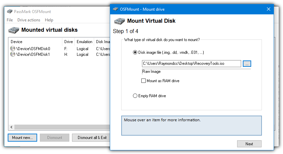Click the Emulation column header
This screenshot has height=154, width=283.
pos(84,42)
